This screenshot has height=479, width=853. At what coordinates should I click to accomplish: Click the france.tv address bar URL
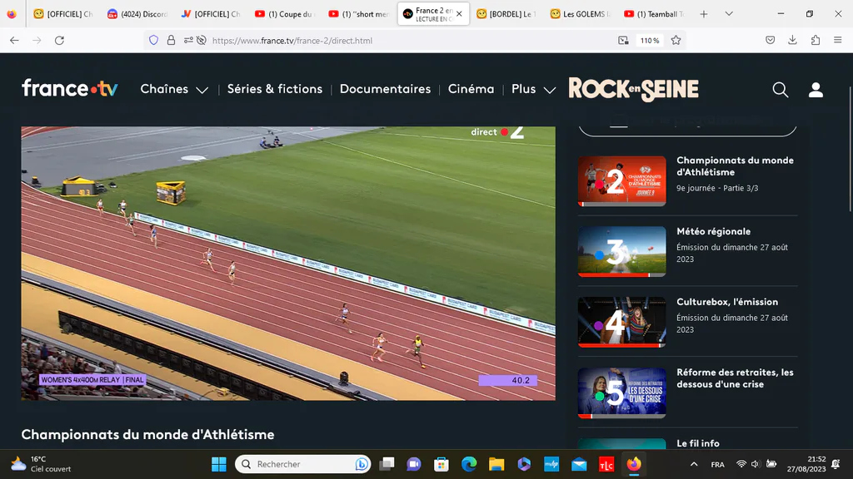tap(292, 41)
